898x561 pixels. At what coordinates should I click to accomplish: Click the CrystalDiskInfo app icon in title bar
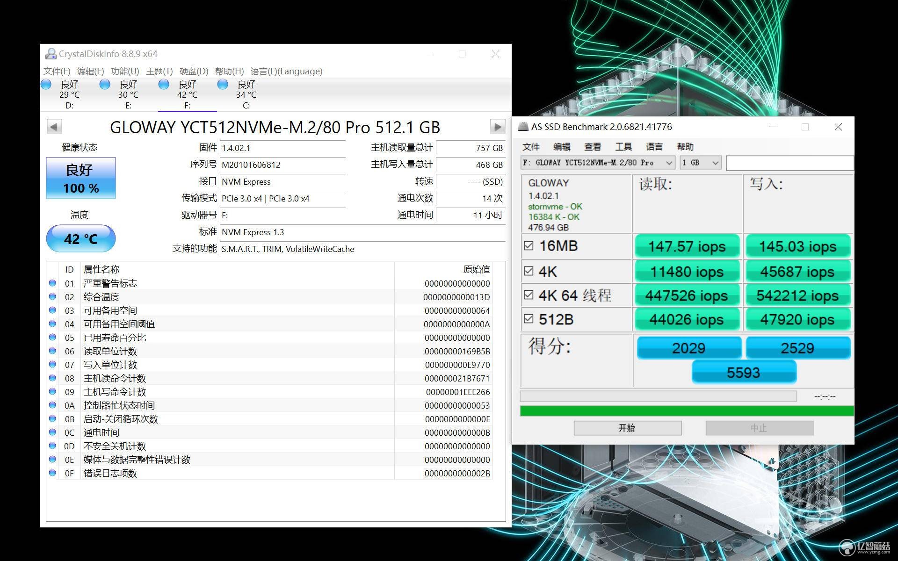[51, 54]
